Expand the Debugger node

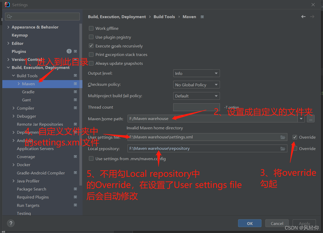click(x=13, y=116)
